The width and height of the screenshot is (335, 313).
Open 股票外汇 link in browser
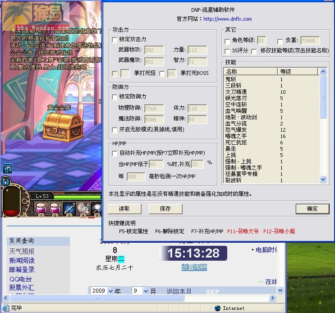(x=22, y=288)
